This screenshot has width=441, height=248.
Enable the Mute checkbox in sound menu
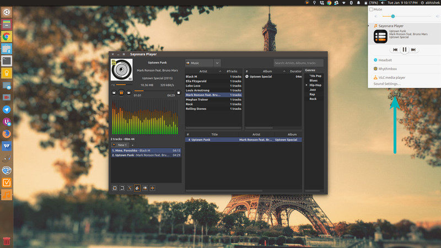pyautogui.click(x=371, y=9)
